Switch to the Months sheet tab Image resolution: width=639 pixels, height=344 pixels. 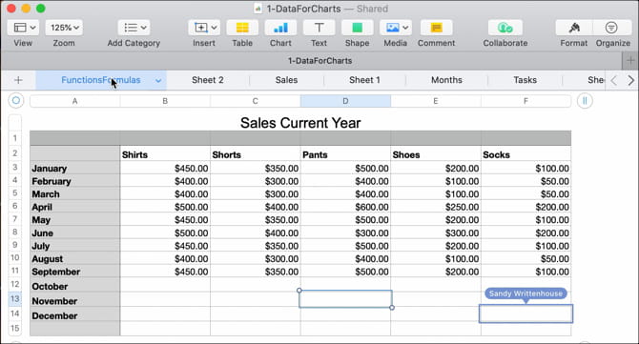pos(446,80)
